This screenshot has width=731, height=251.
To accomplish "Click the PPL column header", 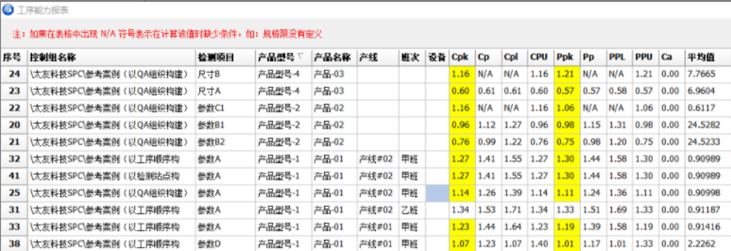I will point(619,58).
